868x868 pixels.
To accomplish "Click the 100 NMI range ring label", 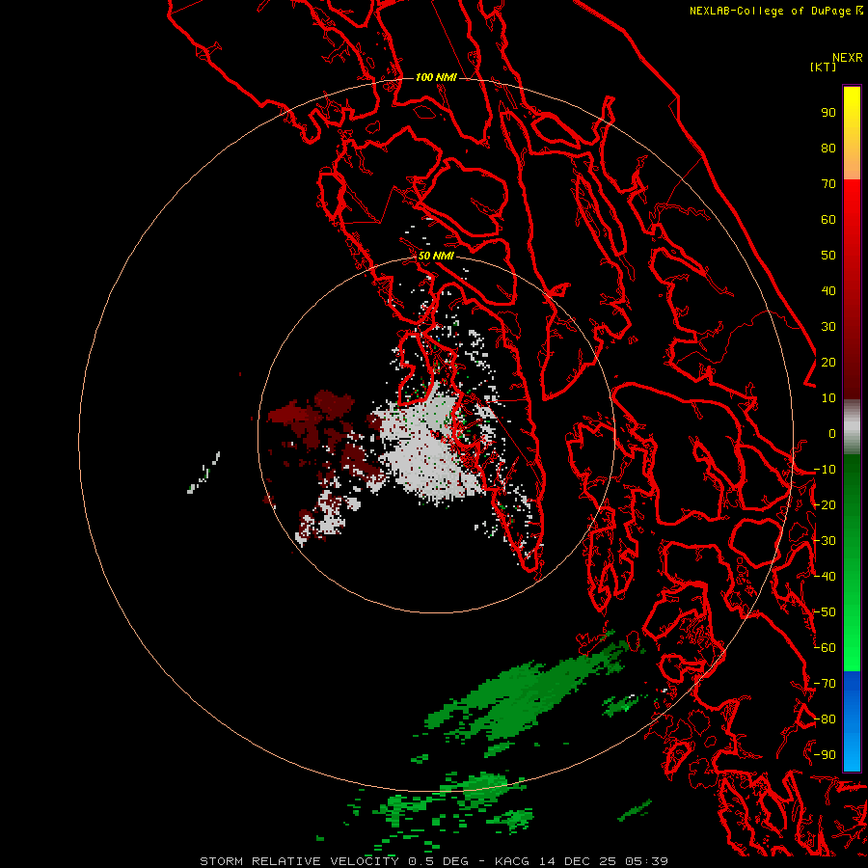I will pos(436,77).
